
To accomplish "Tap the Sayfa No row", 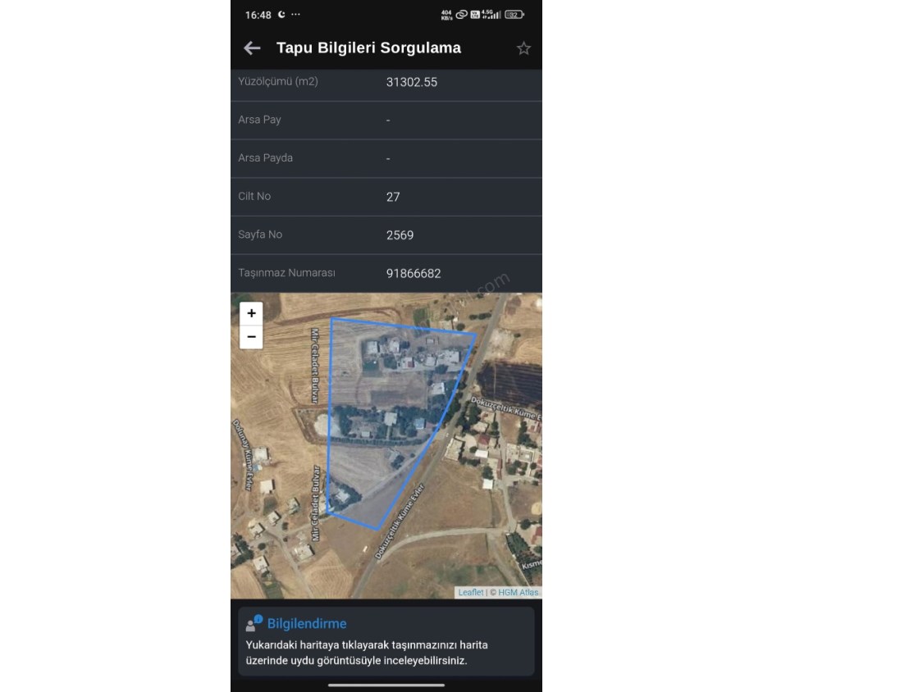I will (386, 234).
